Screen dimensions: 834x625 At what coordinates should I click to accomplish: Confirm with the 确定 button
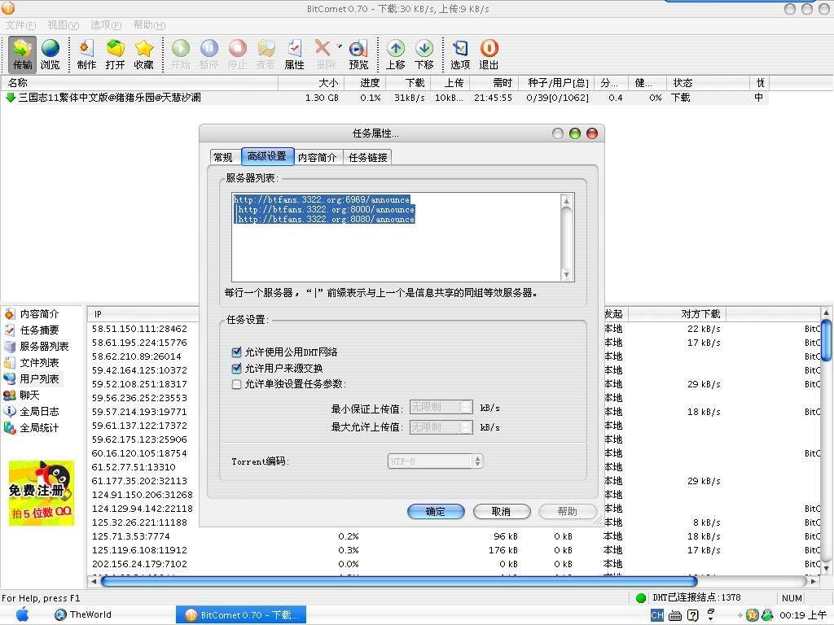(x=436, y=511)
